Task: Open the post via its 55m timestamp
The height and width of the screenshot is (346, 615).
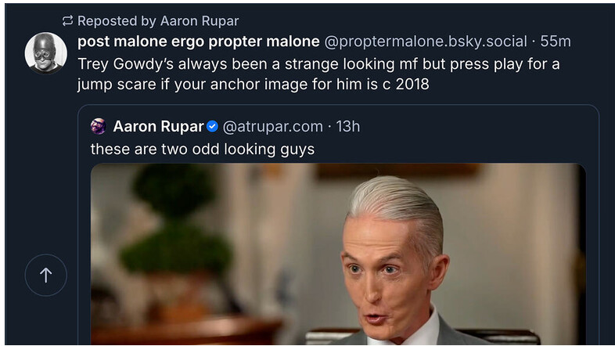Action: click(x=556, y=41)
